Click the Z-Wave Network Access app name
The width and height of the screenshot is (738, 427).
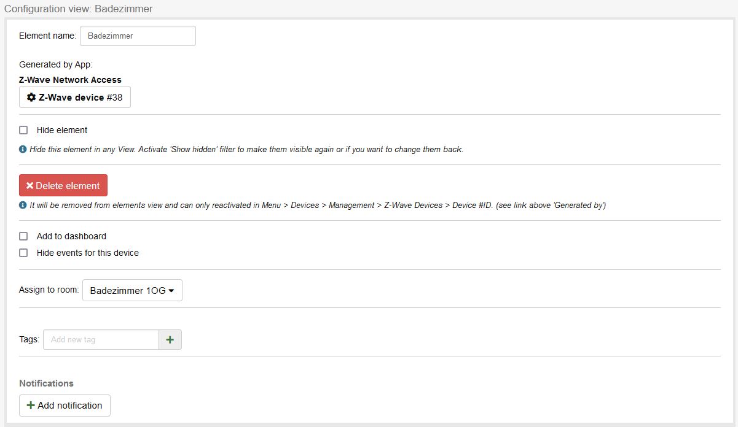click(70, 80)
